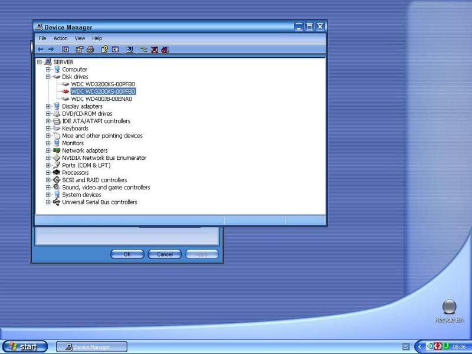Show hidden tray icons with the arrow
This screenshot has height=354, width=472.
tap(419, 347)
